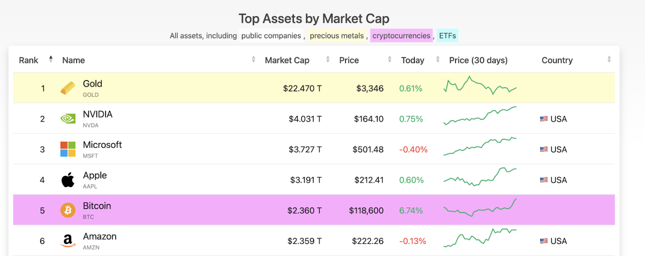Open the Microsoft asset link
The height and width of the screenshot is (256, 645).
(102, 145)
